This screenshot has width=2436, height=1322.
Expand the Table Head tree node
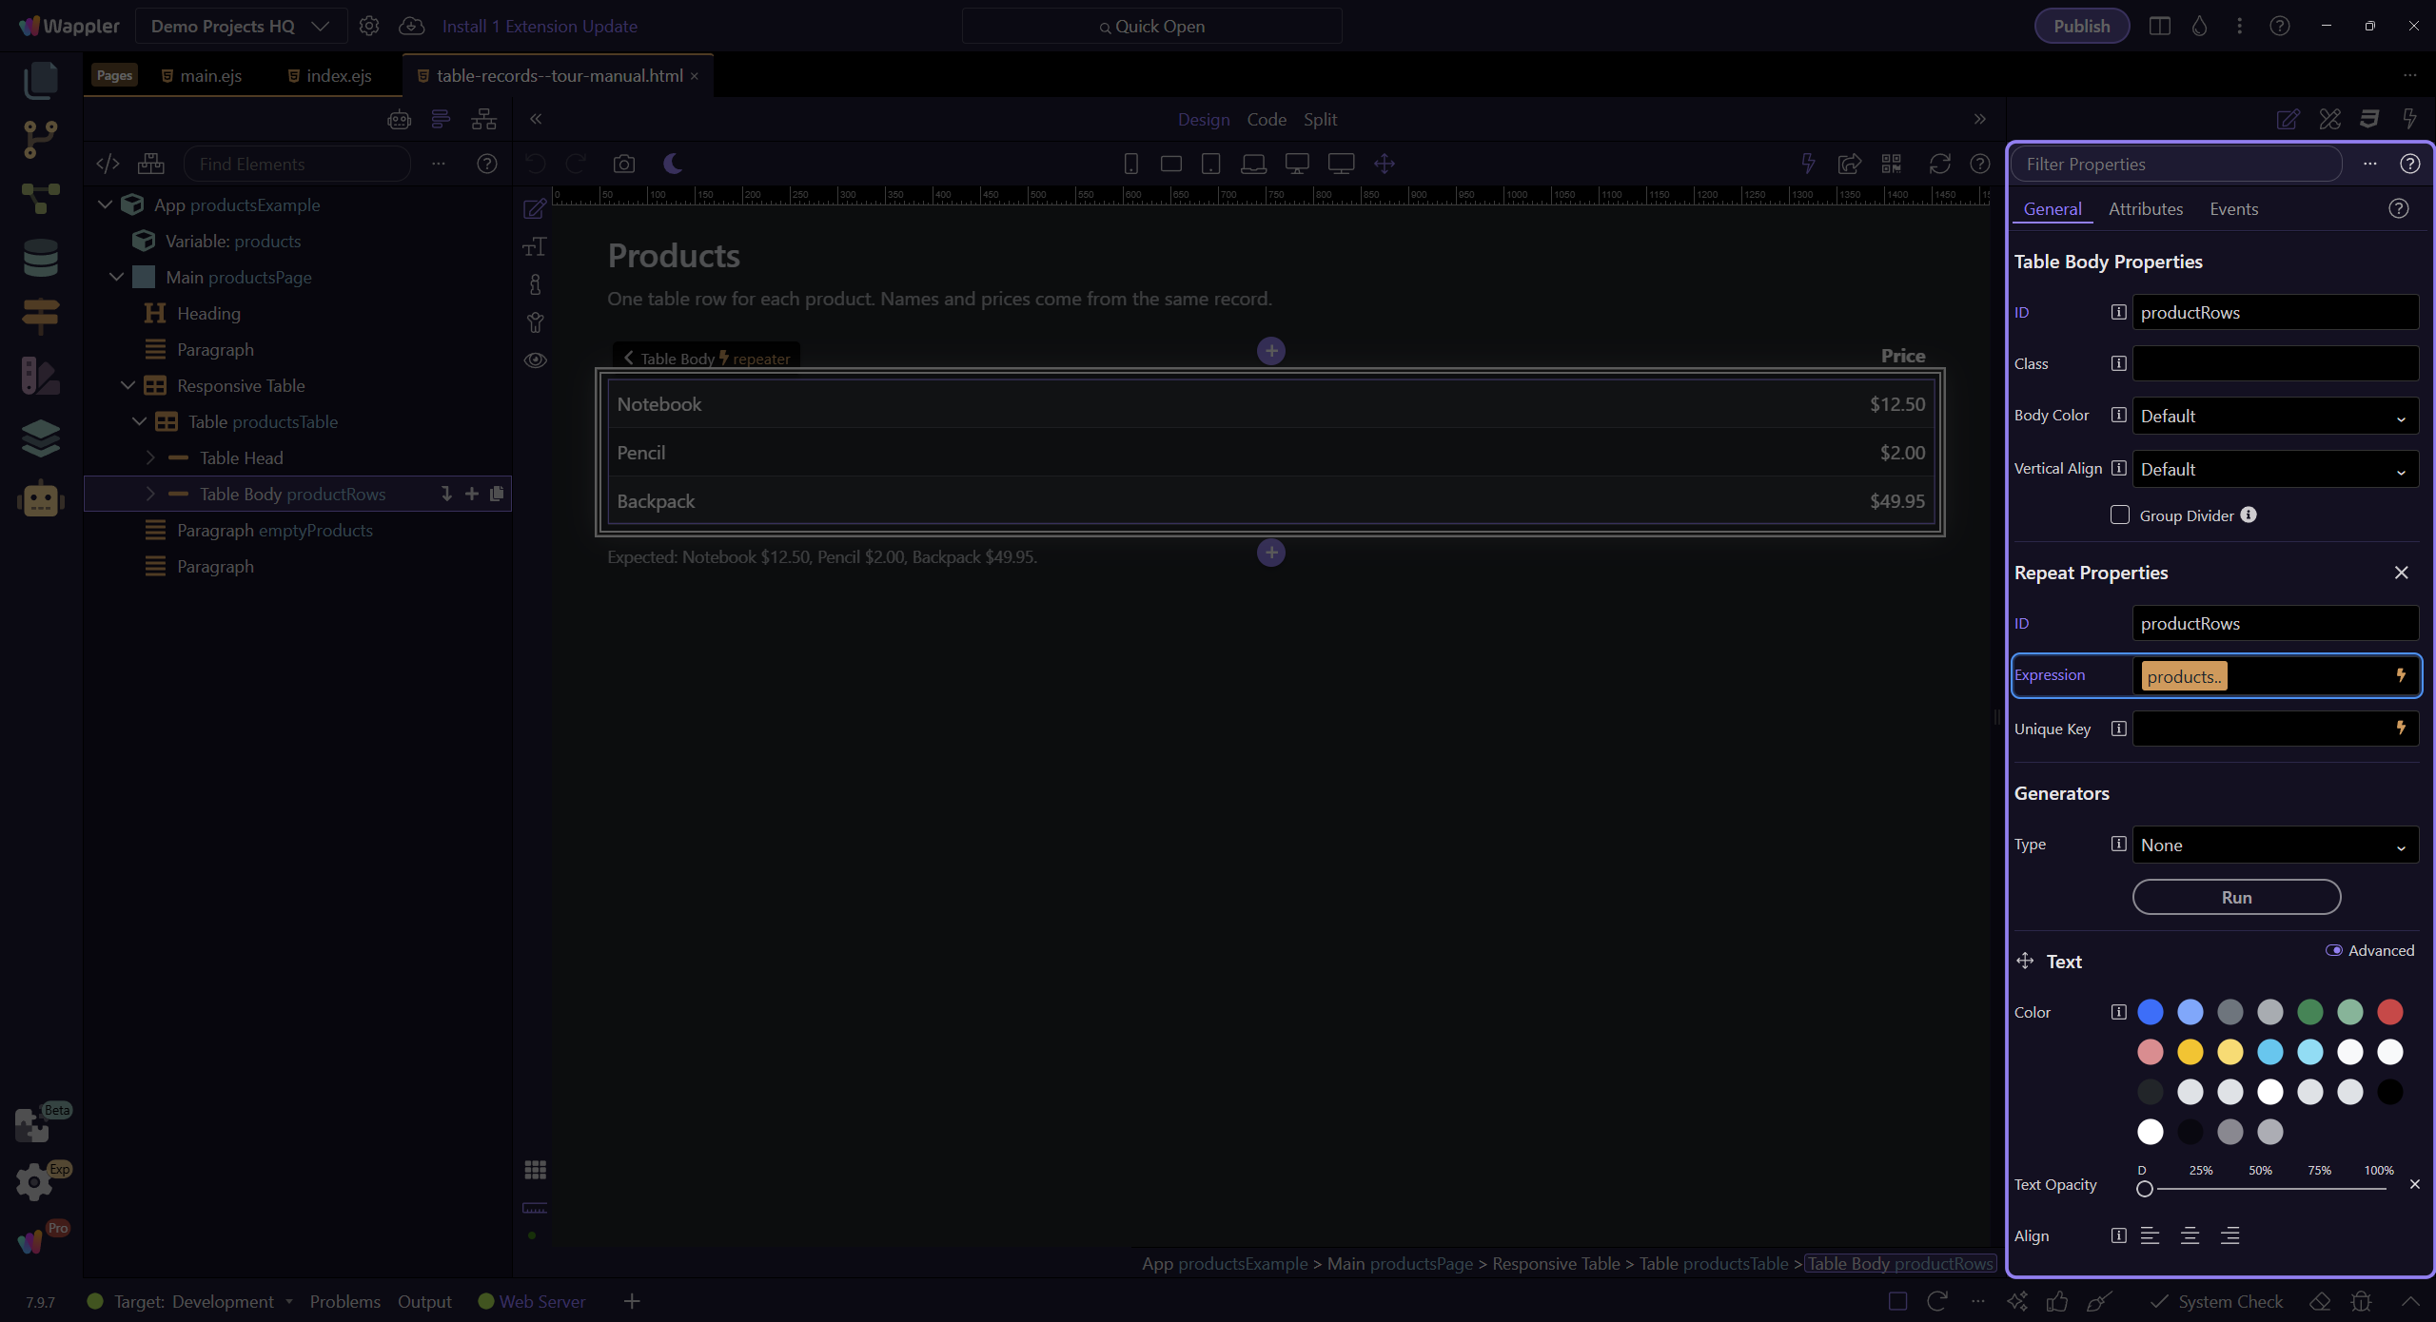pyautogui.click(x=150, y=457)
